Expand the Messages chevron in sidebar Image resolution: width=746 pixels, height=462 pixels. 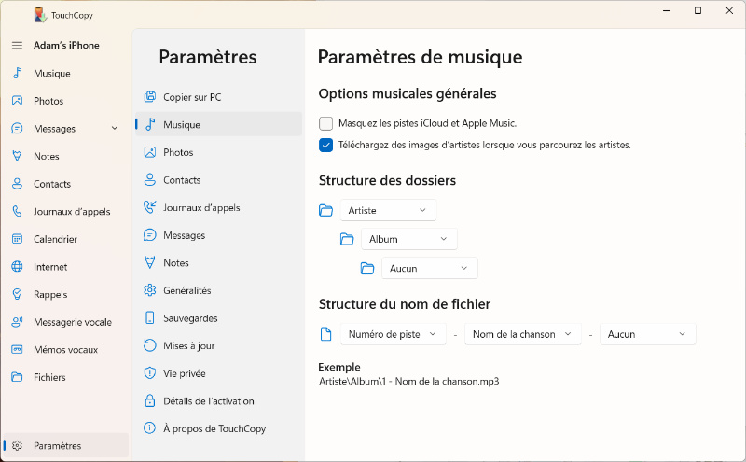115,129
